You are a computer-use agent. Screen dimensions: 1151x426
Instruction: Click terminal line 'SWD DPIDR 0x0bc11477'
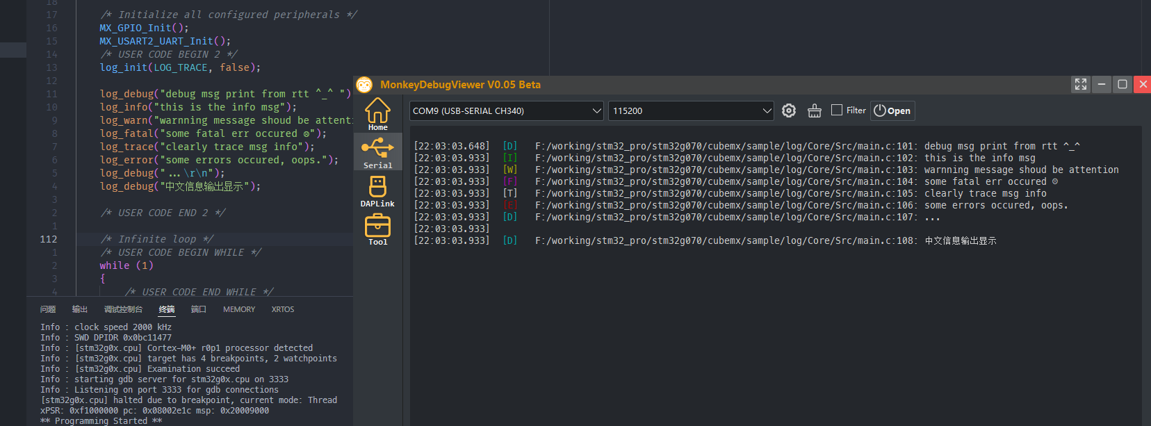(x=106, y=337)
